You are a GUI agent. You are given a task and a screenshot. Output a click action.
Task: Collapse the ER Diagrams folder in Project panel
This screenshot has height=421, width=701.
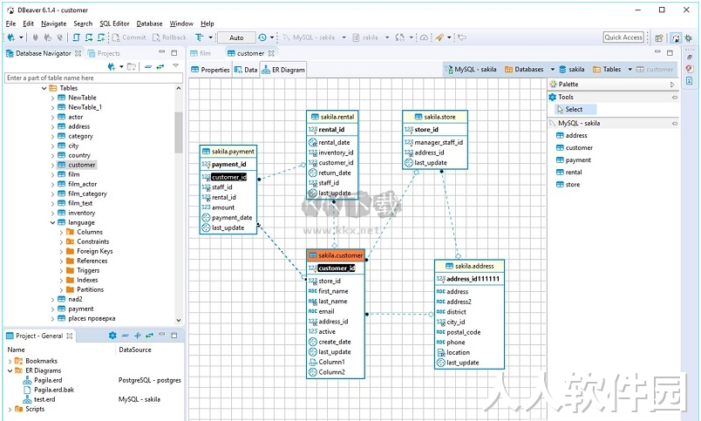click(x=10, y=371)
